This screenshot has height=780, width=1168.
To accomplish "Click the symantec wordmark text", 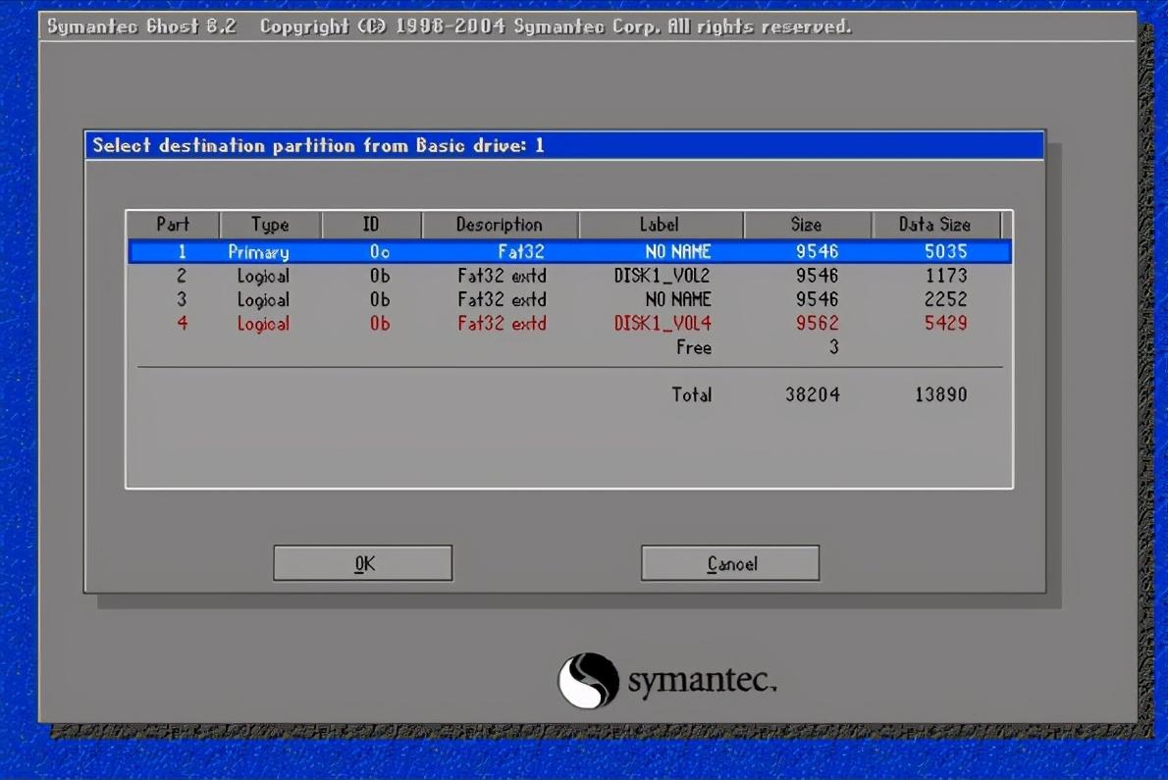I will [702, 680].
